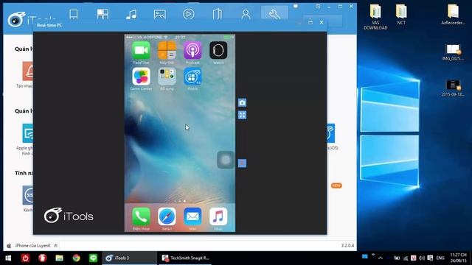
Task: Launch Game Center on the iPhone screen
Action: click(x=141, y=77)
